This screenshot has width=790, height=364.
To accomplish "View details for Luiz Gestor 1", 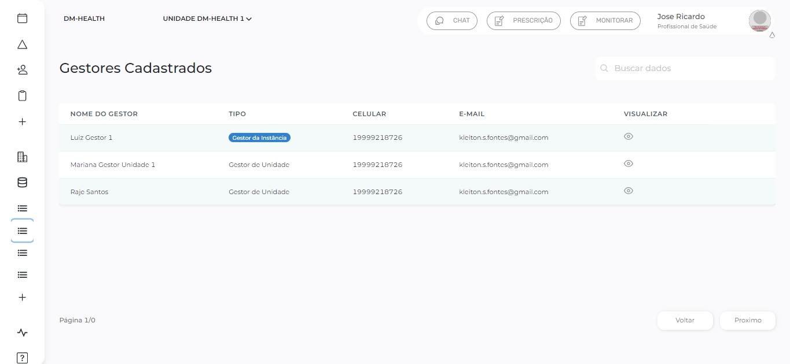I will [x=629, y=137].
